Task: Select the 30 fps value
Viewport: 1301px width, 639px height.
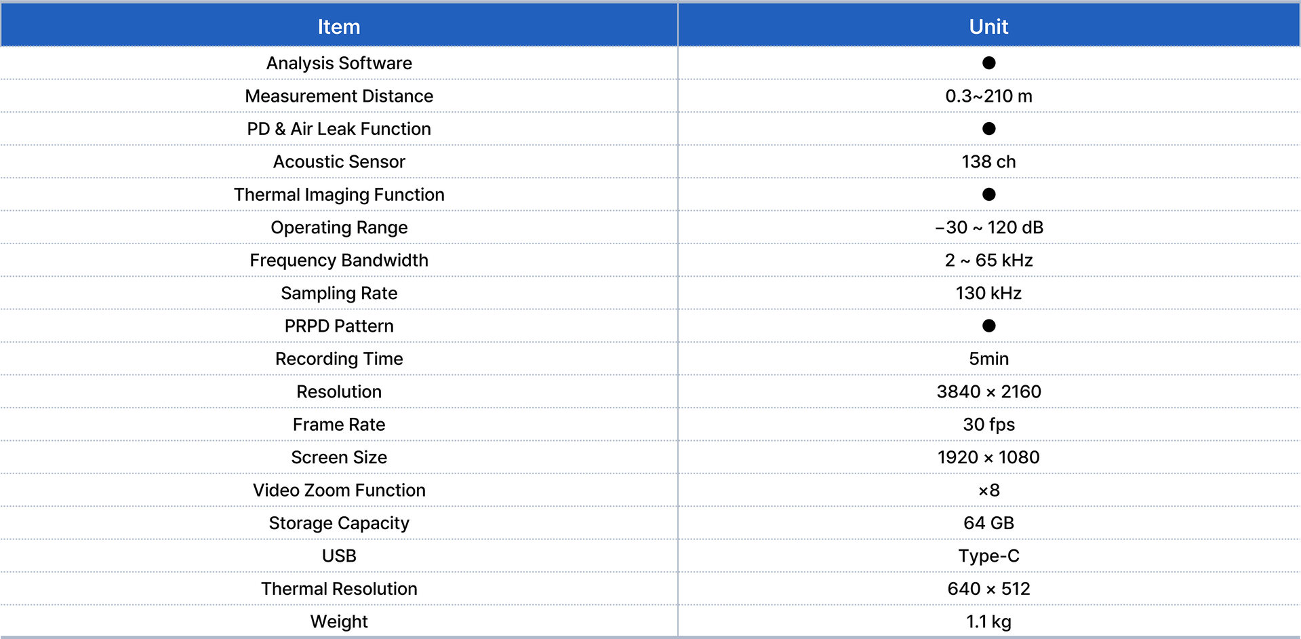Action: (x=988, y=425)
